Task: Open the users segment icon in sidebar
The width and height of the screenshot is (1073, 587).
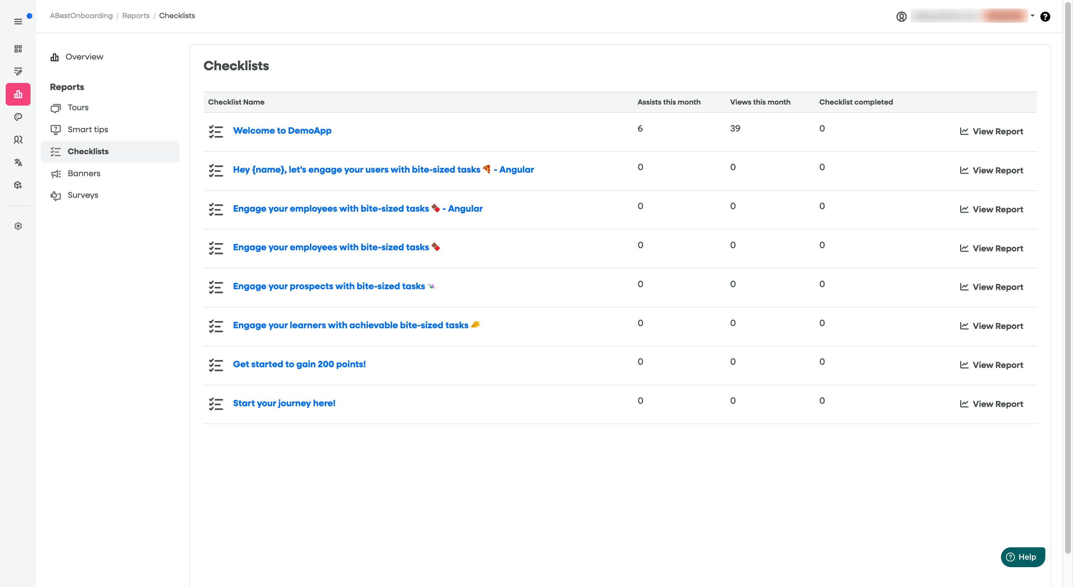Action: point(18,140)
